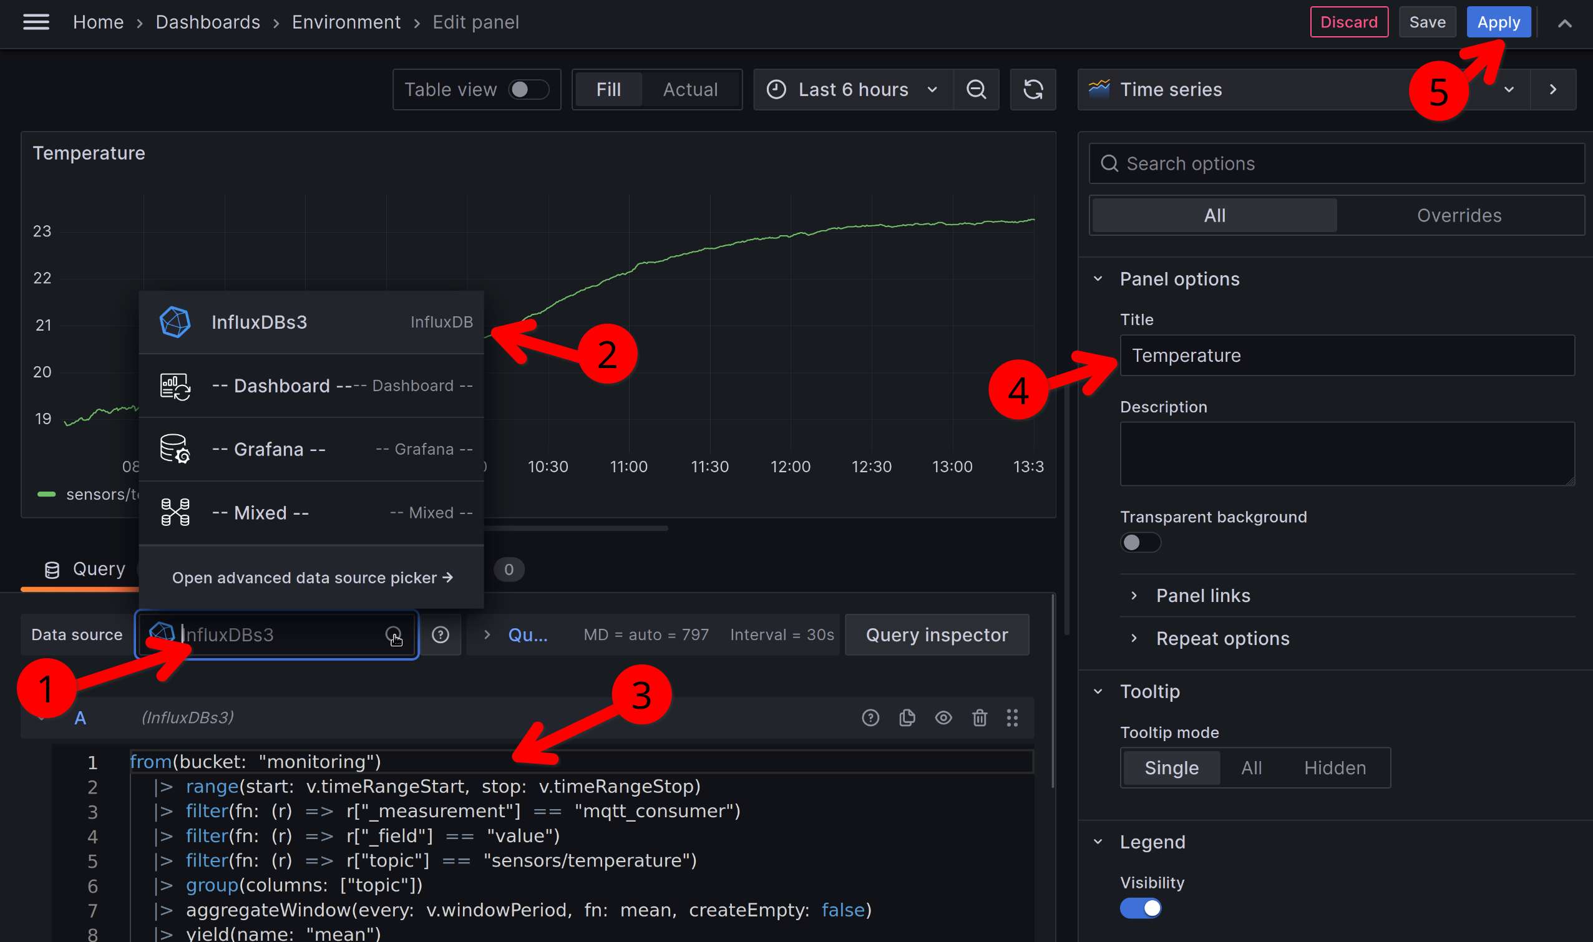The image size is (1593, 942).
Task: Hide query A using the eye icon
Action: (x=943, y=717)
